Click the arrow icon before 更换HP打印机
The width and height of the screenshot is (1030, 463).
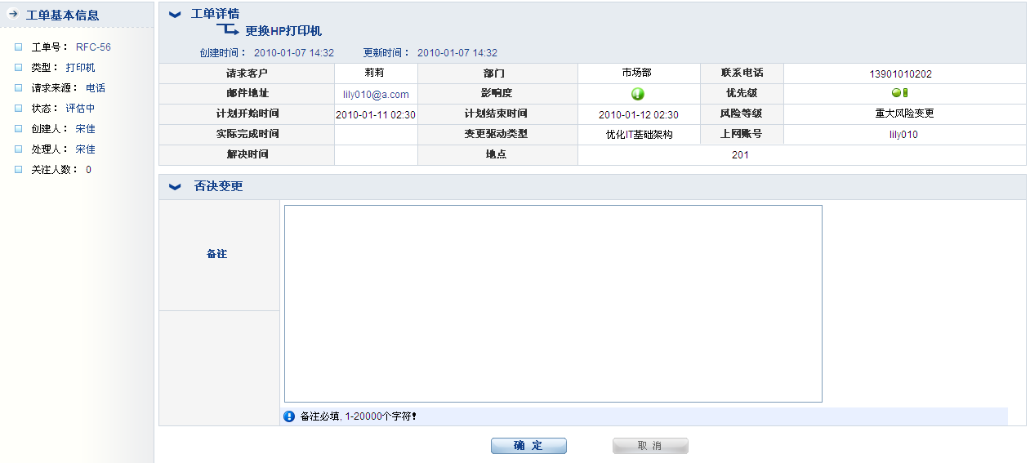(x=228, y=29)
